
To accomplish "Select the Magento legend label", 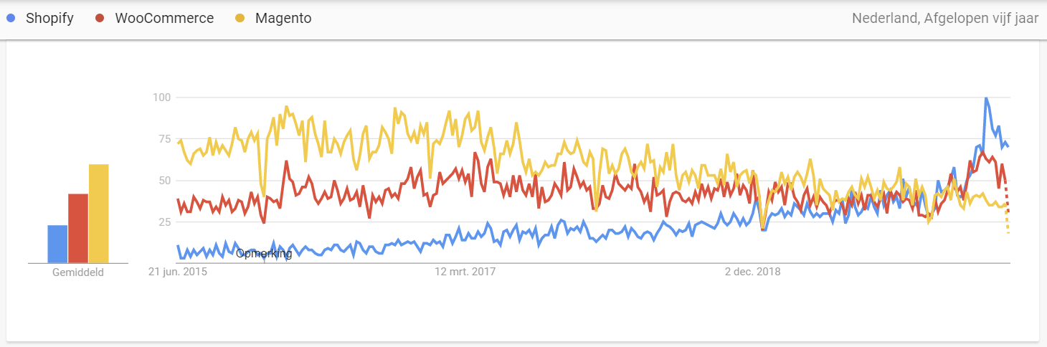I will click(283, 19).
